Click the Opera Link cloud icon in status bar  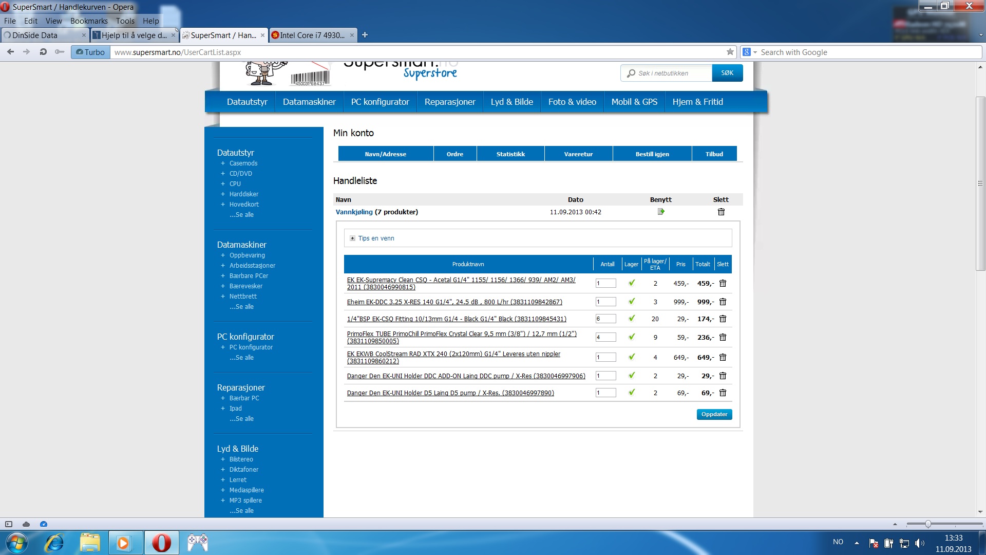26,524
